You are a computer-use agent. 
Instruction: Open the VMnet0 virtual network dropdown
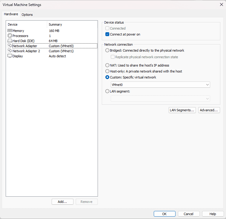160,85
